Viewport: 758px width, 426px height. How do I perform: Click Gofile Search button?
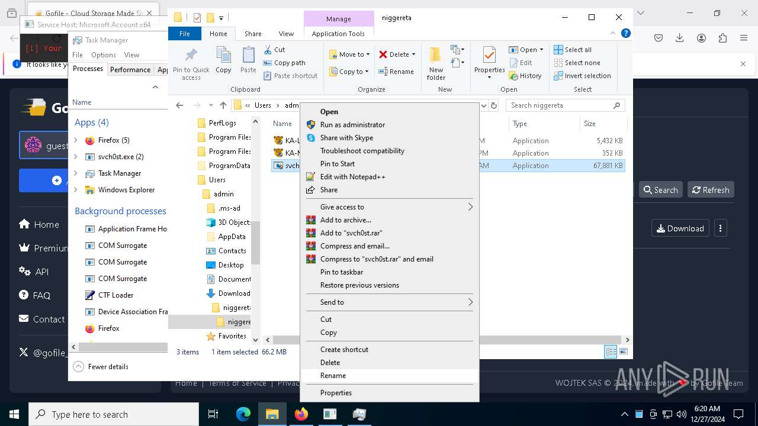(660, 190)
